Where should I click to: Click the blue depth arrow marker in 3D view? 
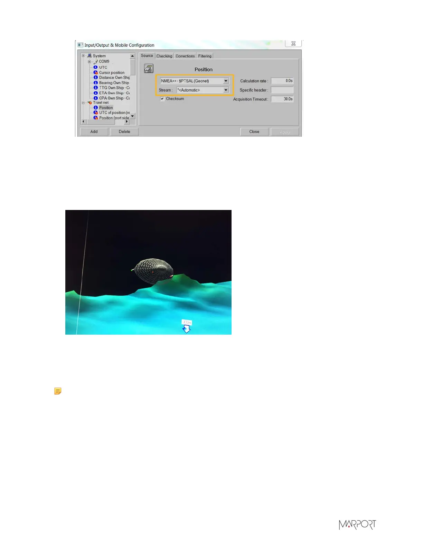click(x=186, y=329)
